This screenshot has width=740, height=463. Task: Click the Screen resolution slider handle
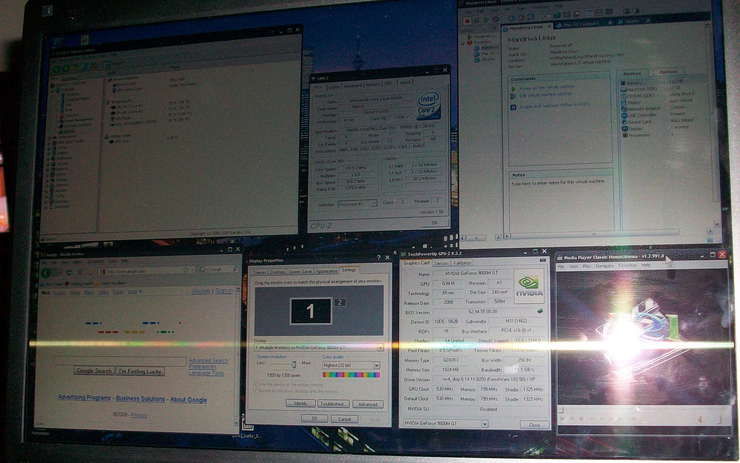pyautogui.click(x=294, y=364)
